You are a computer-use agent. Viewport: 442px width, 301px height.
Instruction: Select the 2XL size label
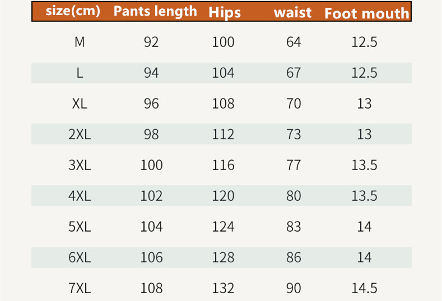[x=80, y=134]
